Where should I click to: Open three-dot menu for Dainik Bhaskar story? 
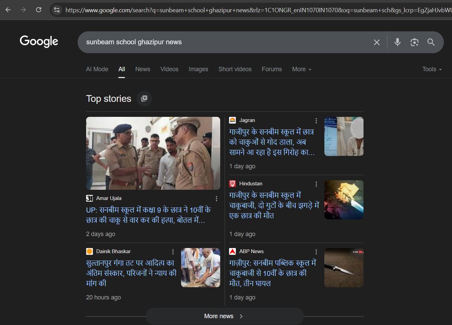[173, 252]
